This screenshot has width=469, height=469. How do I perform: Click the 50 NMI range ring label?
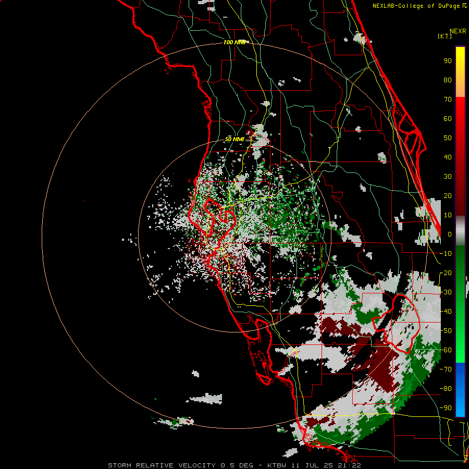coord(234,139)
